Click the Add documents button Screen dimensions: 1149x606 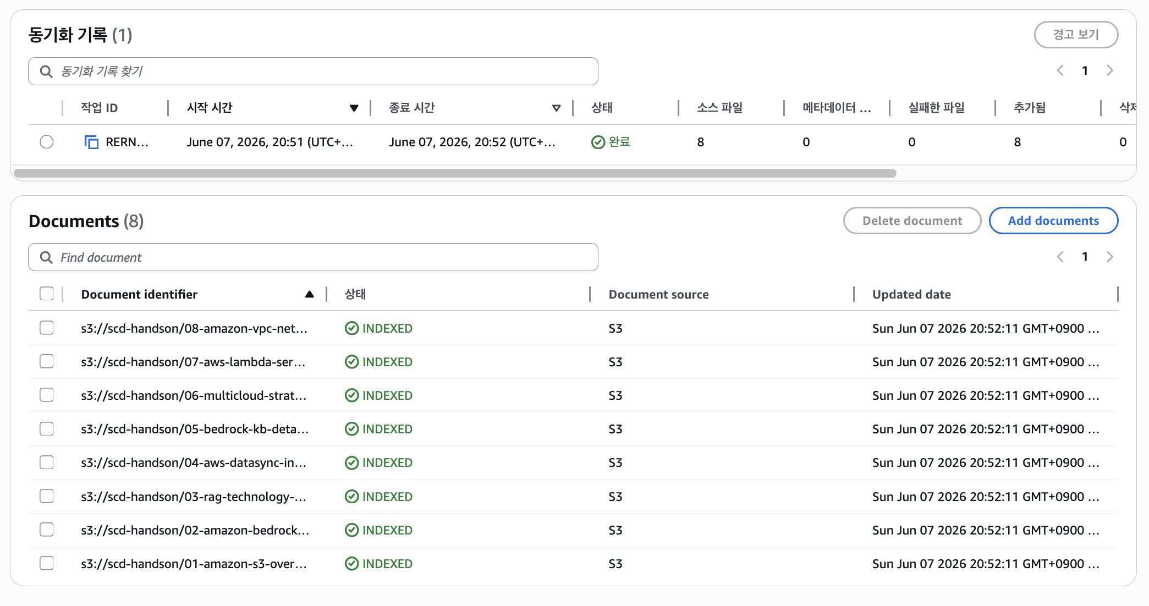(x=1053, y=221)
